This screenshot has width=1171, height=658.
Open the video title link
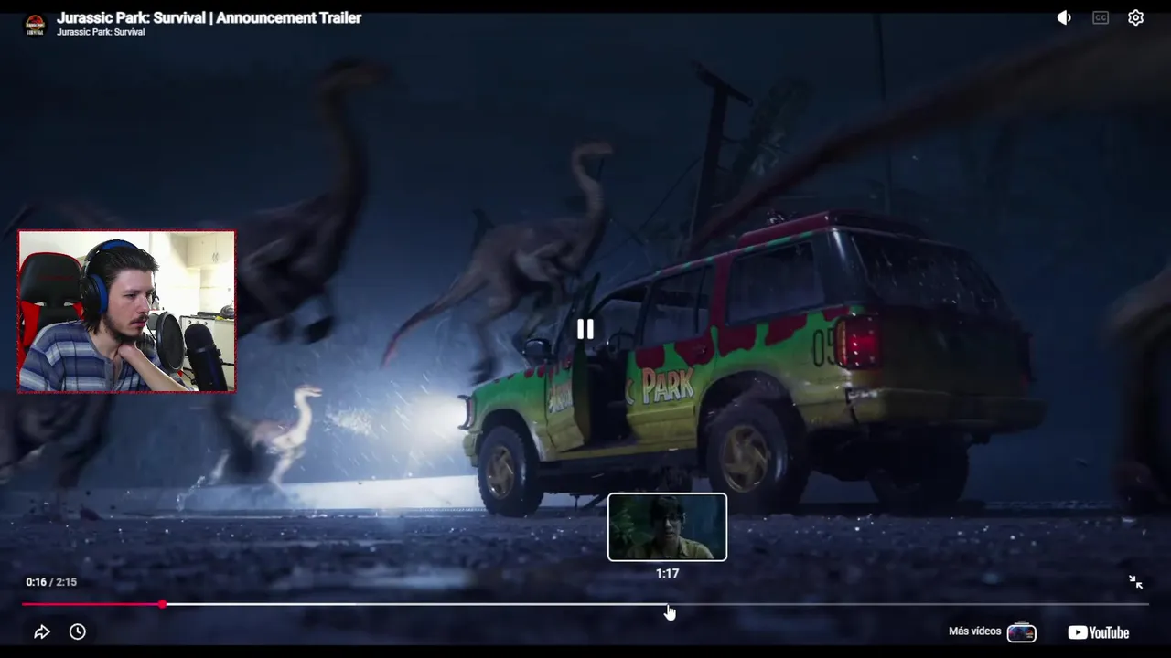pyautogui.click(x=209, y=17)
